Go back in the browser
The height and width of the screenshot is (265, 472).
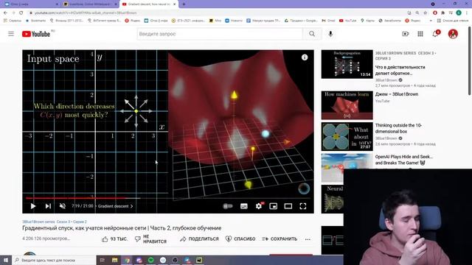pos(5,13)
